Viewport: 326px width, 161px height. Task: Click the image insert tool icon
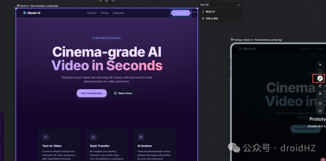[x=320, y=93]
